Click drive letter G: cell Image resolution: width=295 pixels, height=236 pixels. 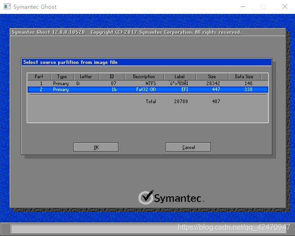click(78, 83)
